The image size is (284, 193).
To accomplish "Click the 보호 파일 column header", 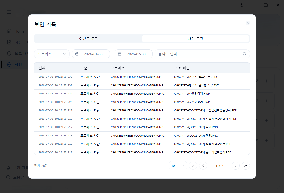I will point(182,68).
